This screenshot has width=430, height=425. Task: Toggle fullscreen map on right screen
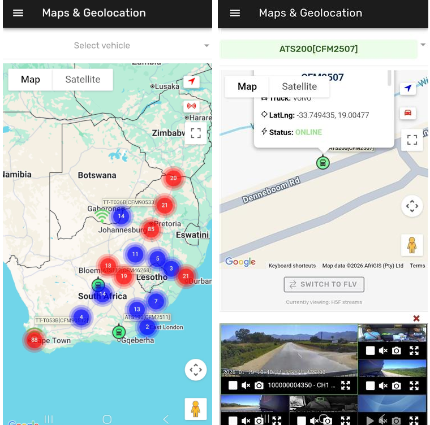(412, 140)
